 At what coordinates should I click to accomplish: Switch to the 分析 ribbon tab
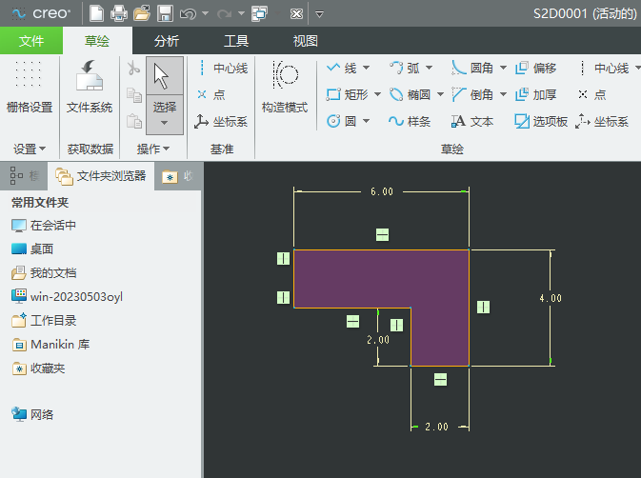coord(167,41)
